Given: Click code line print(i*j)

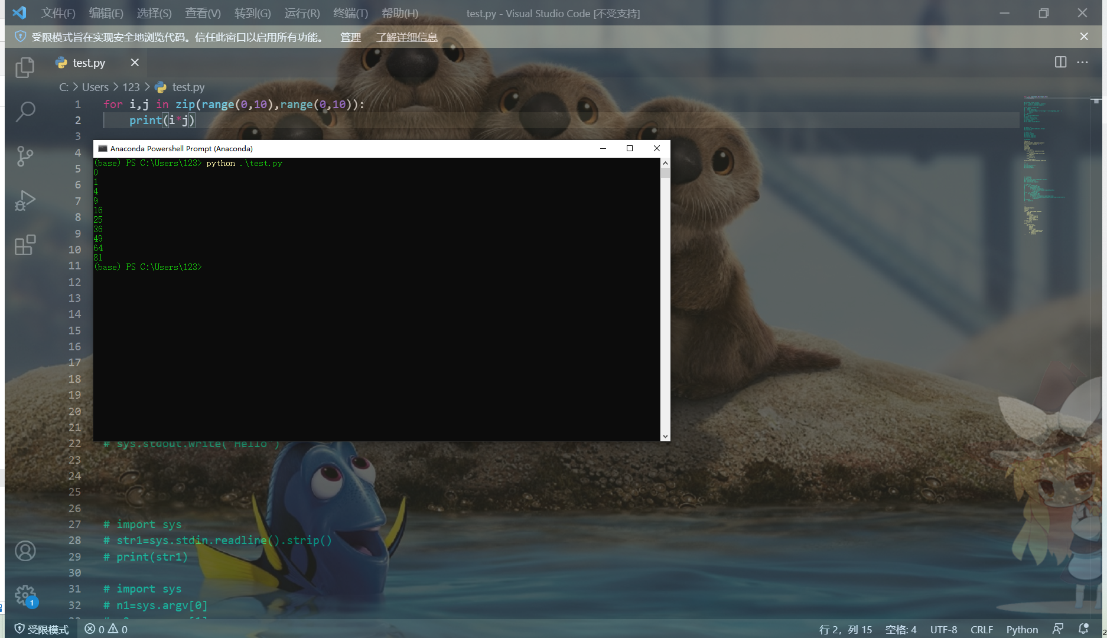Looking at the screenshot, I should coord(162,121).
